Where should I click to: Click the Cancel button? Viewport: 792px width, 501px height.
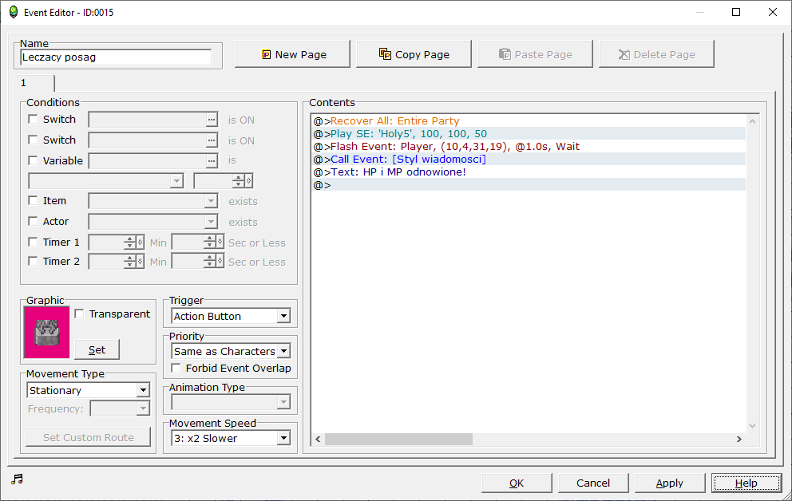tap(593, 483)
